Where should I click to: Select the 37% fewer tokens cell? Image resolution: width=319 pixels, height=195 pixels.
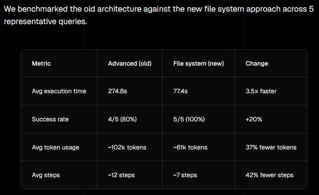[271, 147]
